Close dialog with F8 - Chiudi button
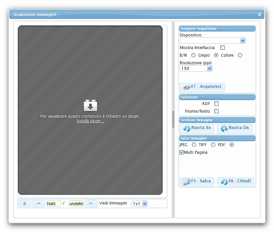This screenshot has width=274, height=232. 236,182
